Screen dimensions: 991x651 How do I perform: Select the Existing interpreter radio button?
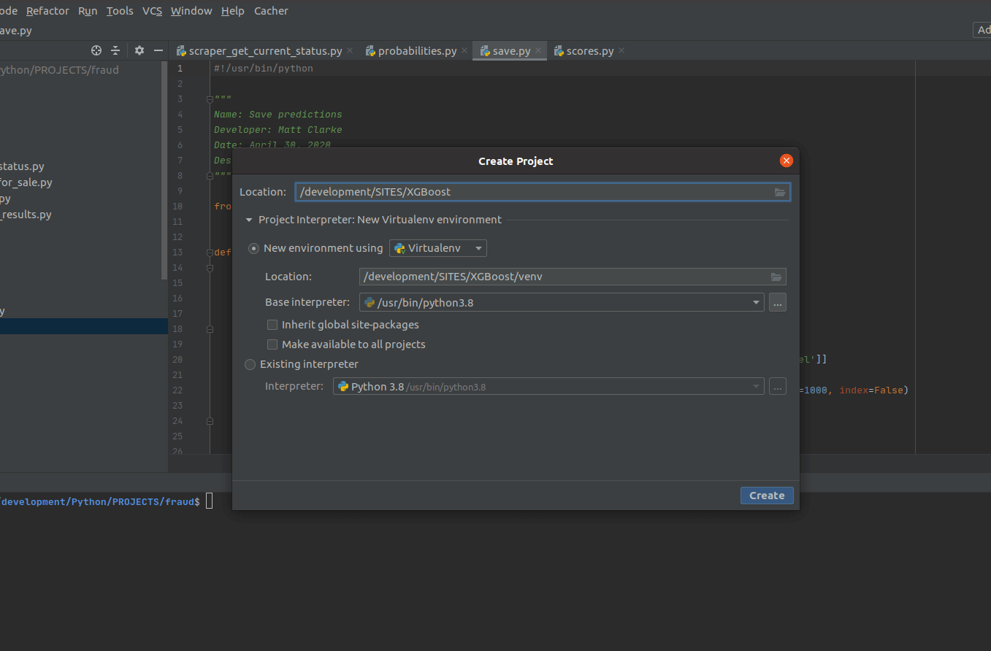(x=250, y=364)
